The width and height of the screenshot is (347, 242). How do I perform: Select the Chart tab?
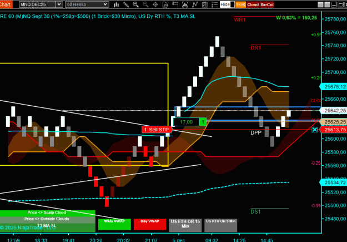point(6,4)
